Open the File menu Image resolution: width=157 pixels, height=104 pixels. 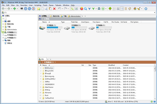[x=3, y=5]
